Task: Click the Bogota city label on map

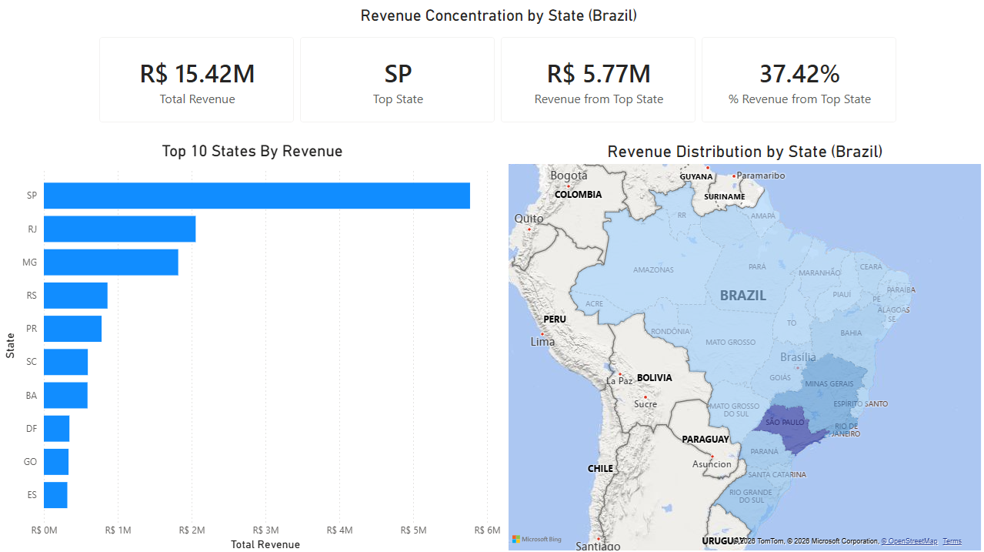Action: click(569, 176)
